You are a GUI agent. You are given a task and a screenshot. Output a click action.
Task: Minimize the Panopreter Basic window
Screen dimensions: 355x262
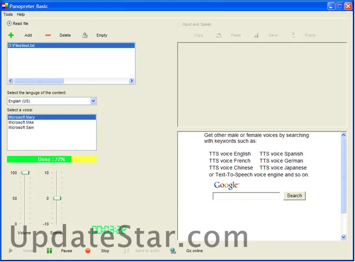331,6
